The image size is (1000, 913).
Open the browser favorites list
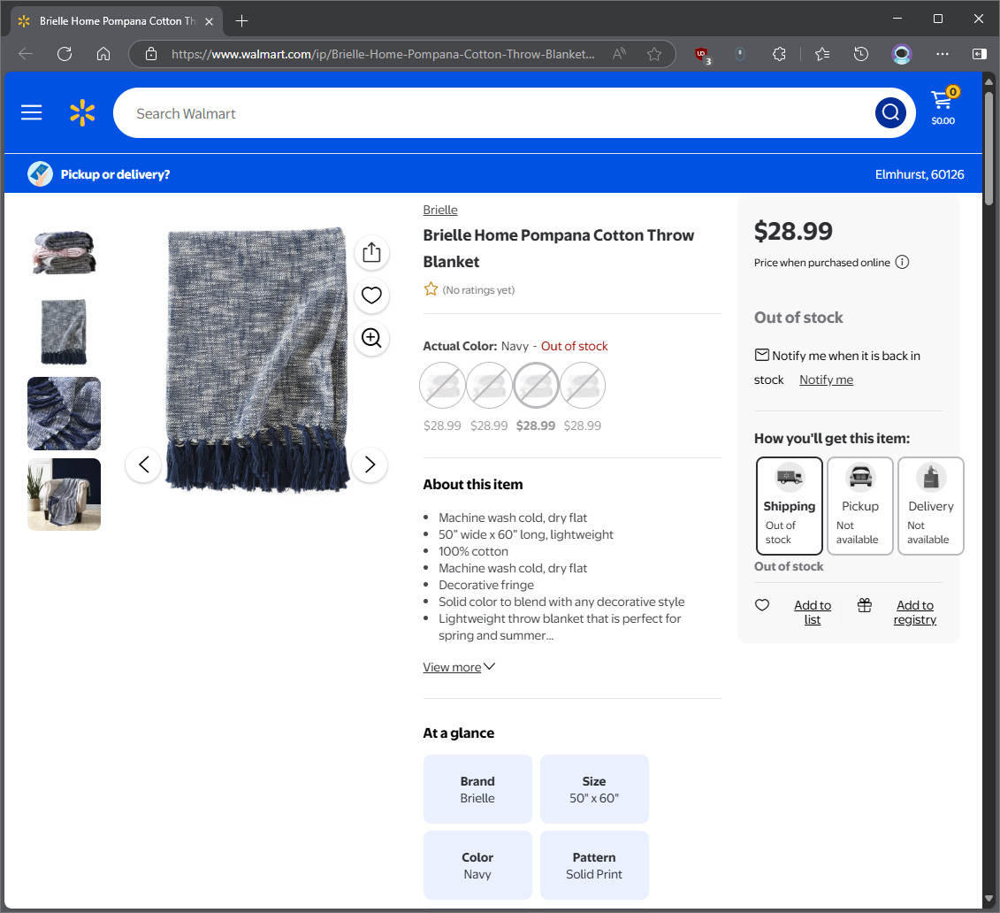[822, 54]
